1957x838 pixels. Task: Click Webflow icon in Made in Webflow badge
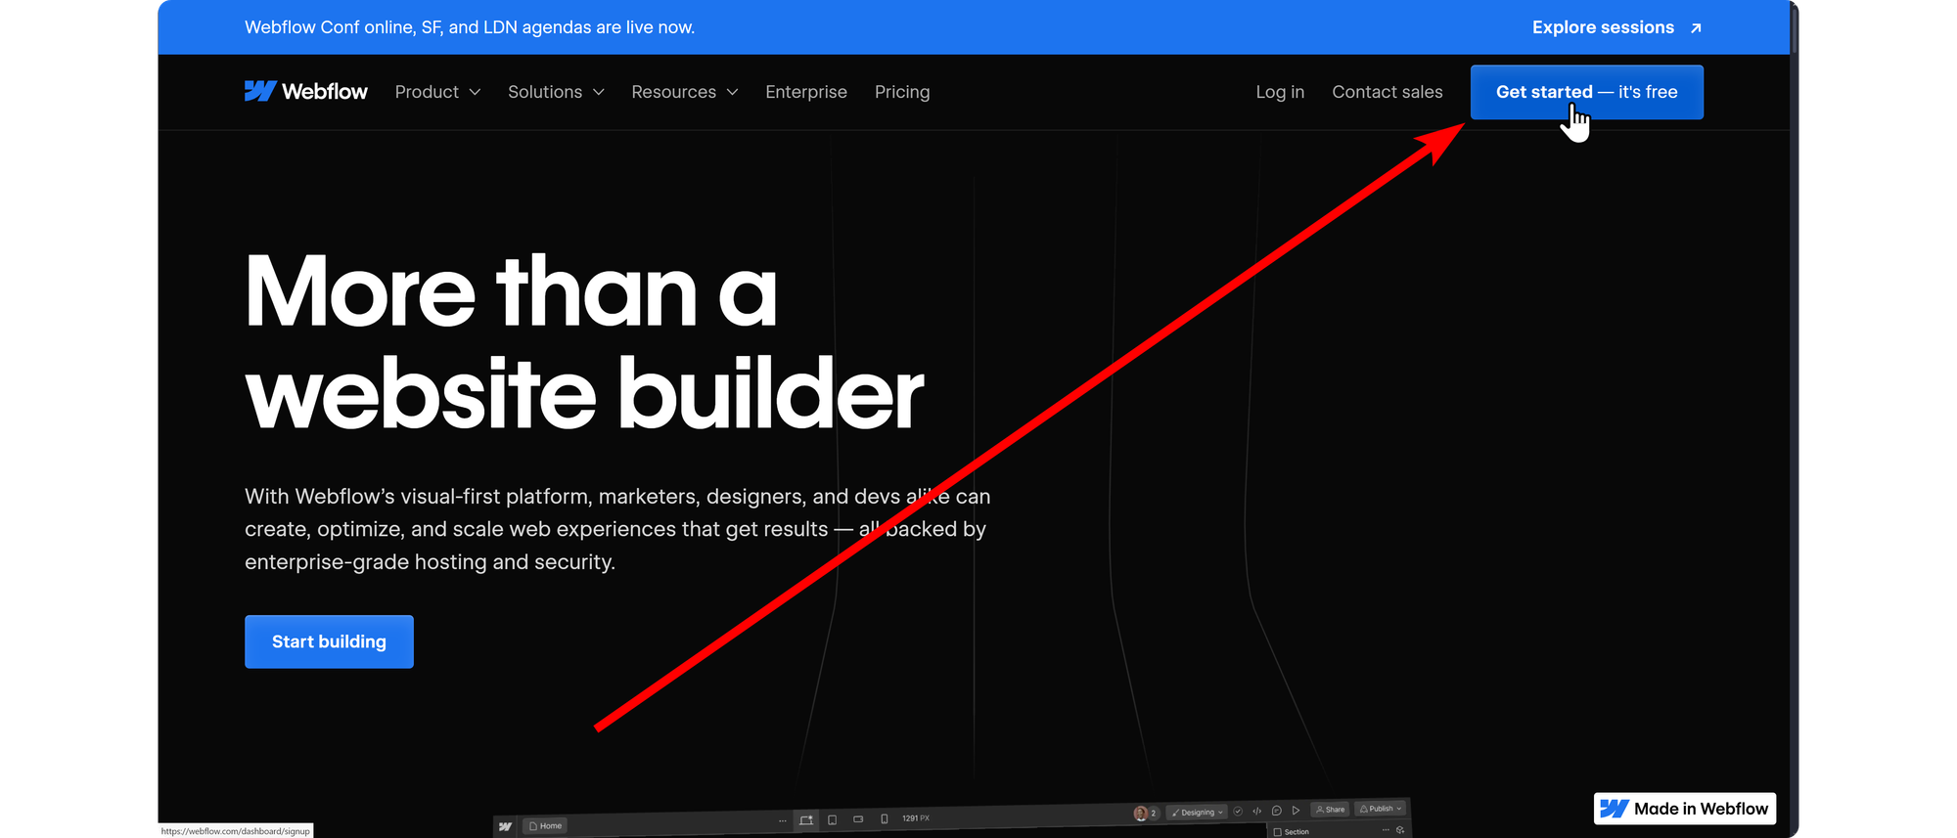[x=1614, y=809]
